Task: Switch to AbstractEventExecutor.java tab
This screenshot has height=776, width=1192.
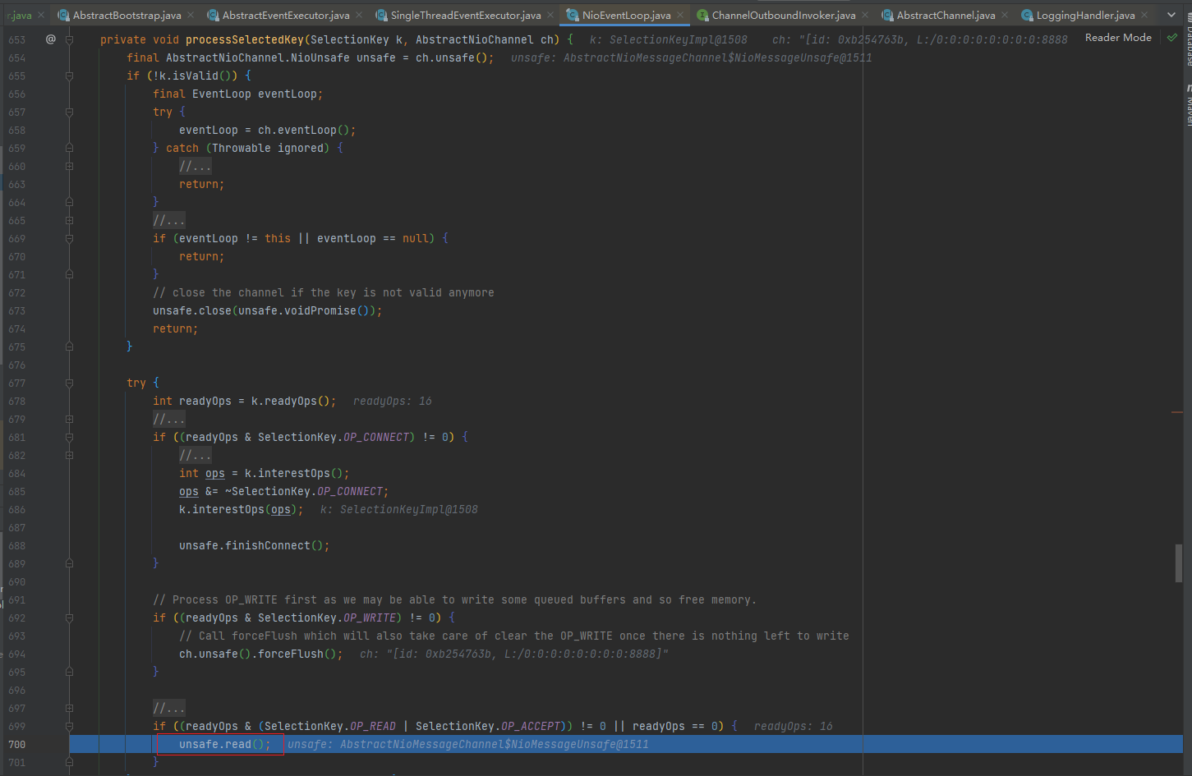Action: pos(285,15)
